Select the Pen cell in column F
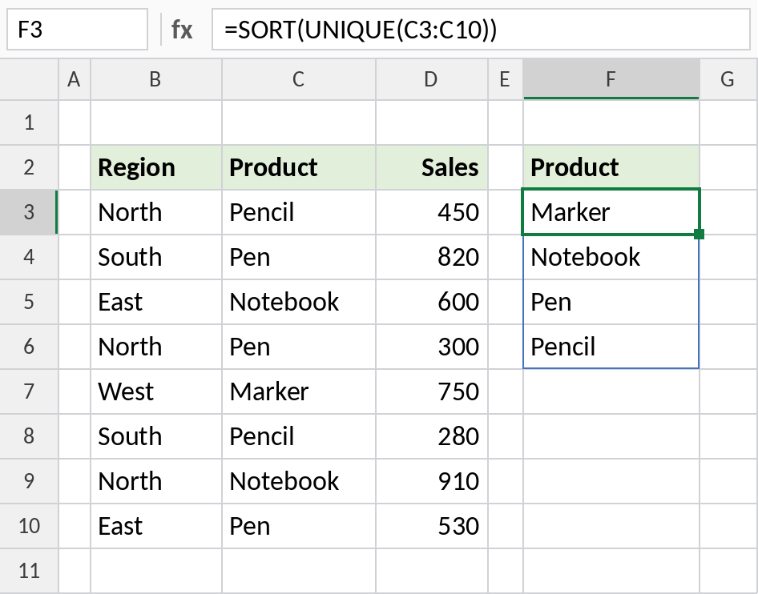Screen dimensions: 758x594 coord(611,302)
